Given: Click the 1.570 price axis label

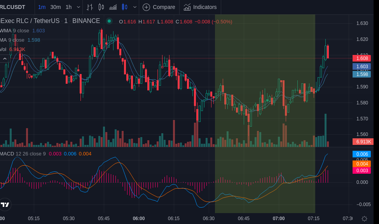Looking at the screenshot, I should click(x=362, y=119).
